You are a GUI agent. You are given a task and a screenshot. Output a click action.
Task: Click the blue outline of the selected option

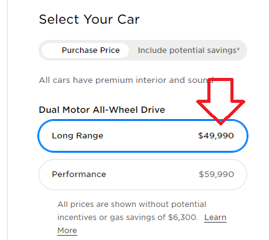[x=143, y=120]
